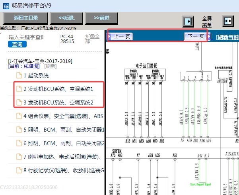Click page icon beside 8 行驶记录仪
This screenshot has height=195, width=239.
[x=19, y=170]
